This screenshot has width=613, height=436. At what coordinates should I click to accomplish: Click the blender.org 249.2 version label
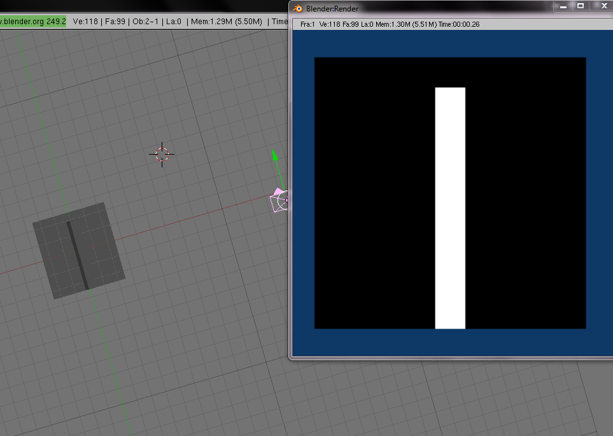pos(33,22)
